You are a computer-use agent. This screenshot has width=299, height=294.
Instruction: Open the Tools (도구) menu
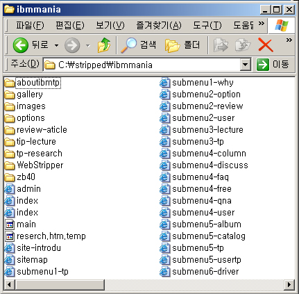pyautogui.click(x=207, y=25)
